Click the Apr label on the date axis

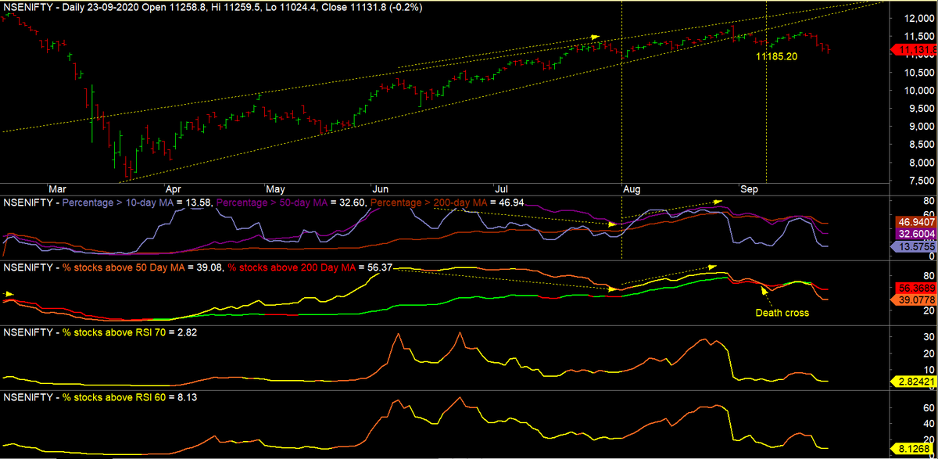click(174, 189)
